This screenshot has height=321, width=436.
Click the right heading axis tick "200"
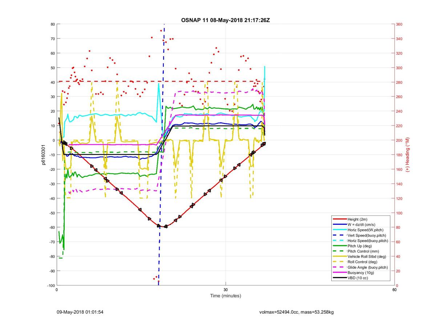(x=399, y=140)
